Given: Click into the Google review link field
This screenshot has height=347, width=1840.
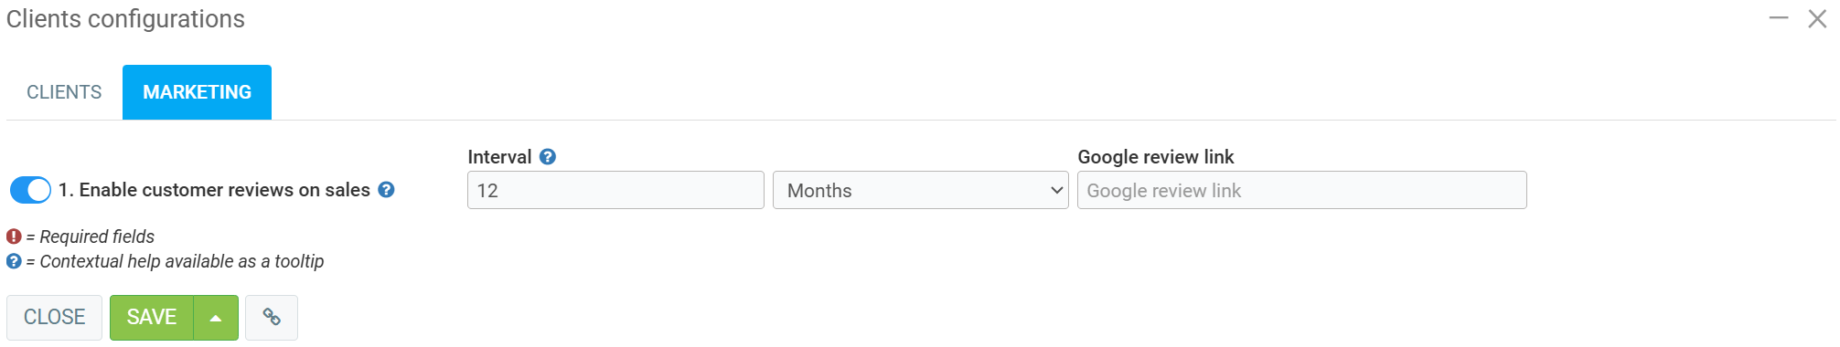Looking at the screenshot, I should pyautogui.click(x=1302, y=190).
